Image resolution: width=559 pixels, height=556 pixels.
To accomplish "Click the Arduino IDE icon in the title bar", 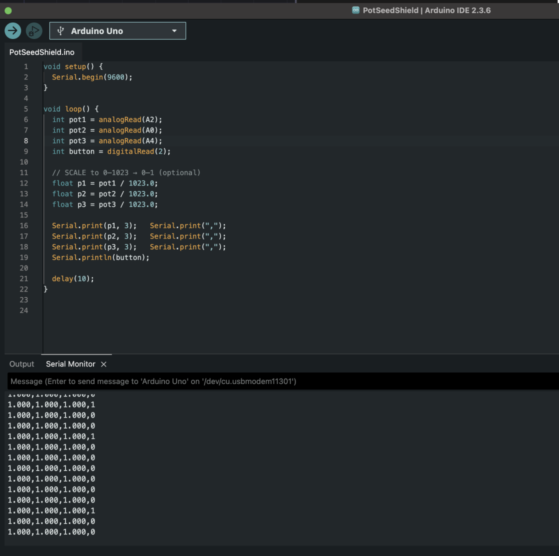I will [x=356, y=10].
